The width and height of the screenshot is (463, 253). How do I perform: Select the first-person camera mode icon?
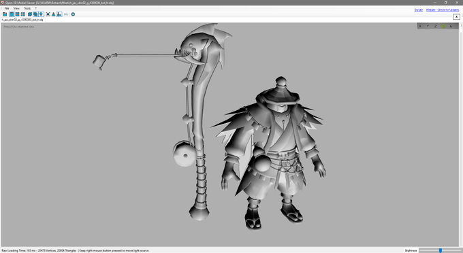pos(451,27)
